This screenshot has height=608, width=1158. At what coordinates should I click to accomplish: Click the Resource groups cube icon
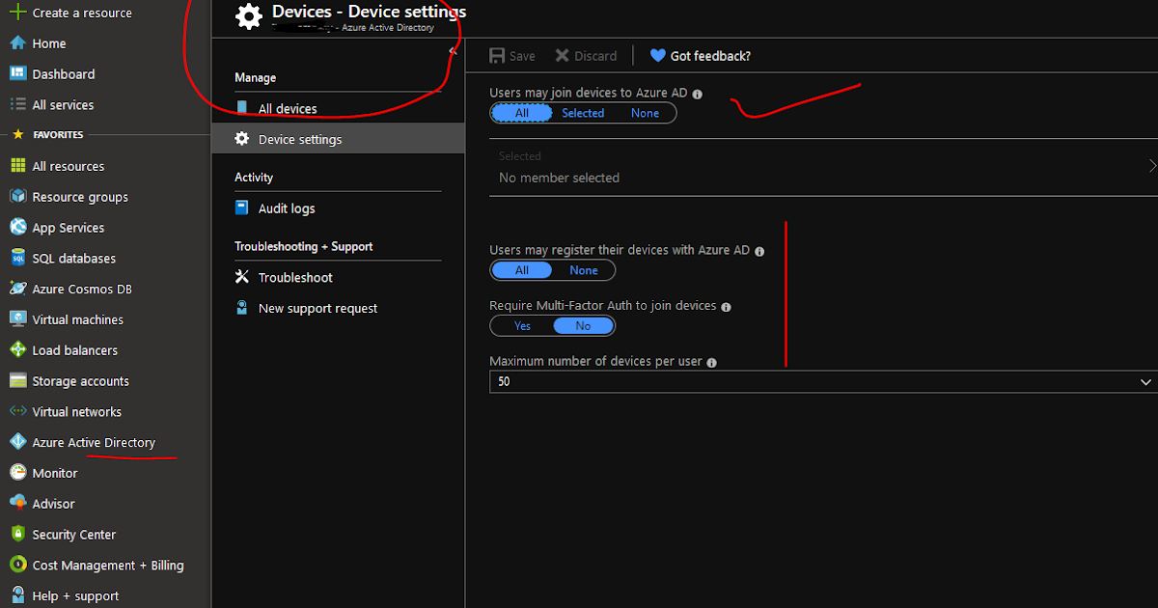click(x=17, y=197)
